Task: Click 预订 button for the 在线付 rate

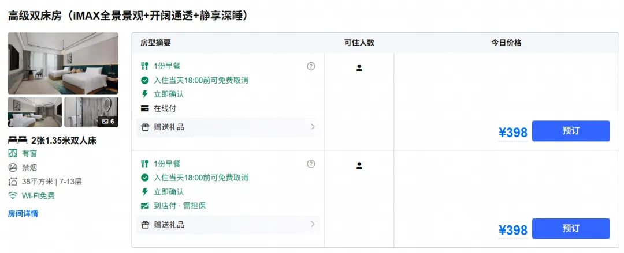Action: click(571, 131)
